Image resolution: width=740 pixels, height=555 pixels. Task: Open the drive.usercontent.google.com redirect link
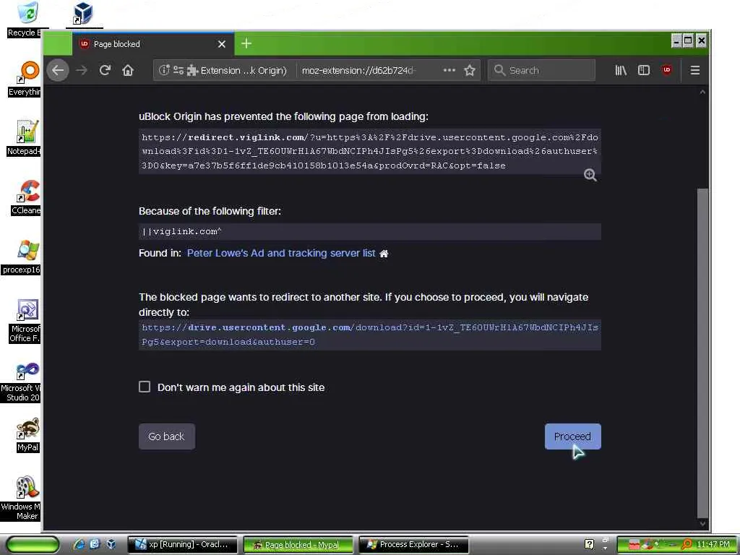tap(370, 335)
